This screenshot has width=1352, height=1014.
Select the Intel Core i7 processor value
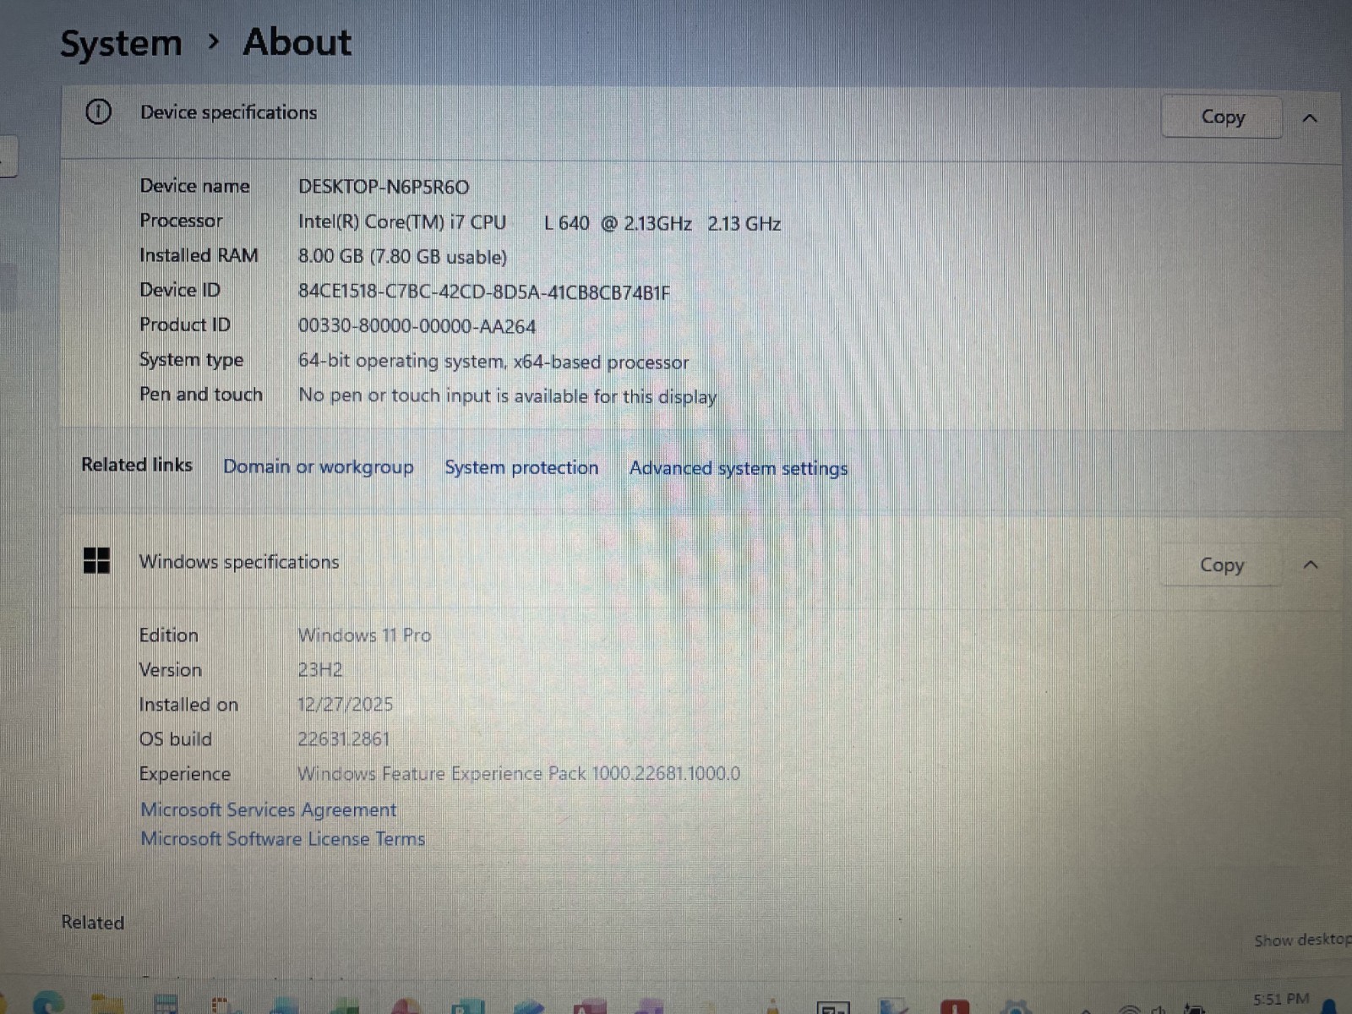539,223
